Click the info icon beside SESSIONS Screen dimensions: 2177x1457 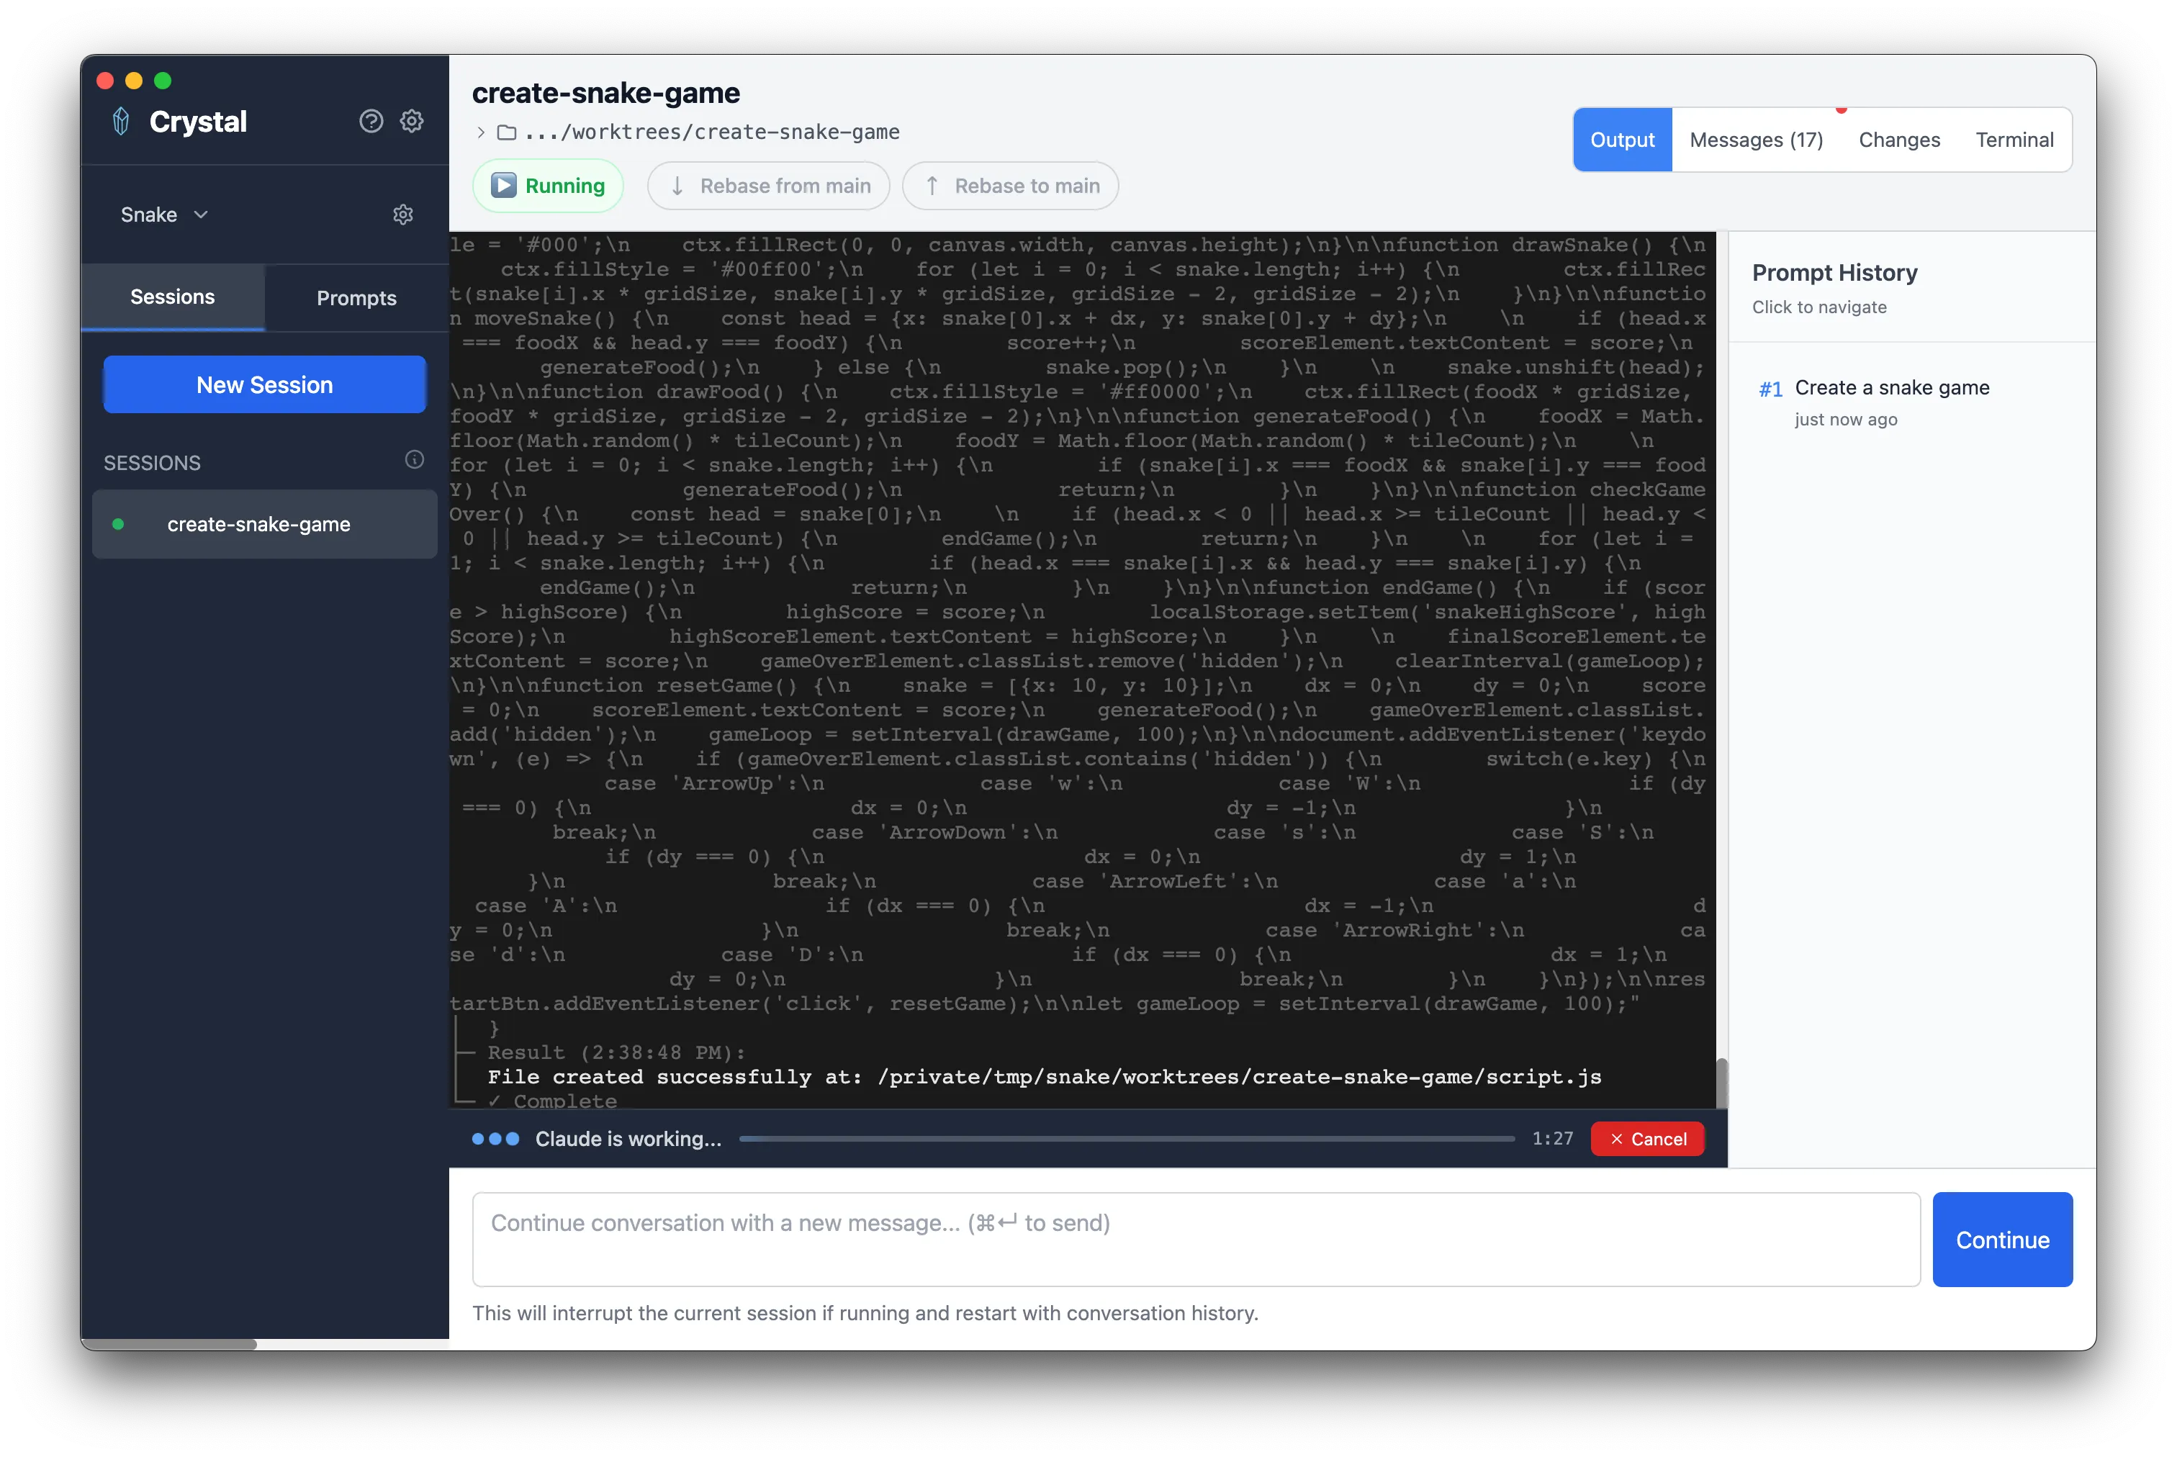click(x=415, y=459)
